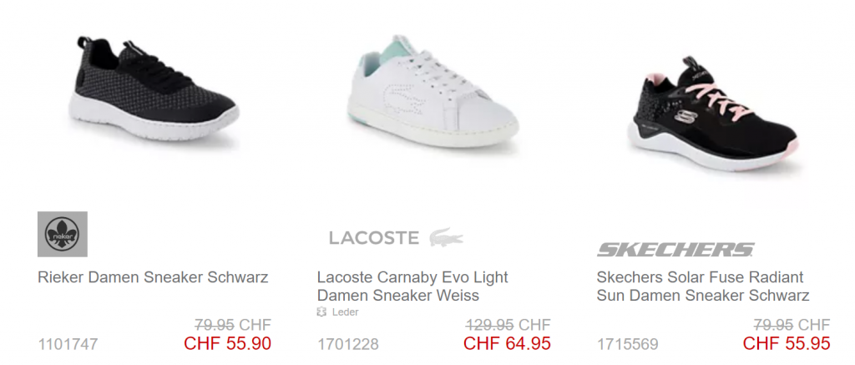This screenshot has height=365, width=855.
Task: Open Lacoste Carnaby Evo Light product link
Action: [412, 286]
